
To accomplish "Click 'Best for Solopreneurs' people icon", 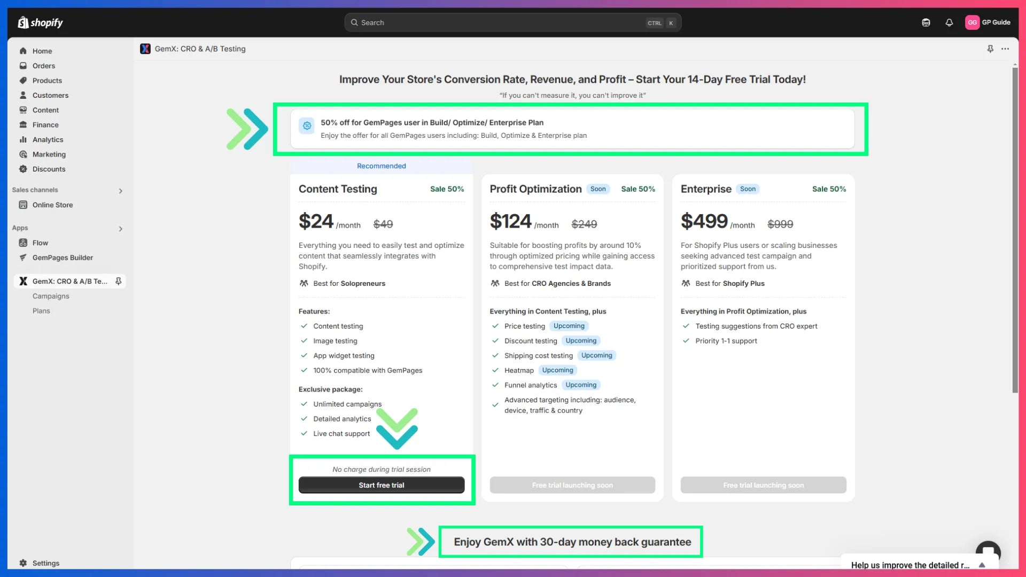I will pos(304,283).
